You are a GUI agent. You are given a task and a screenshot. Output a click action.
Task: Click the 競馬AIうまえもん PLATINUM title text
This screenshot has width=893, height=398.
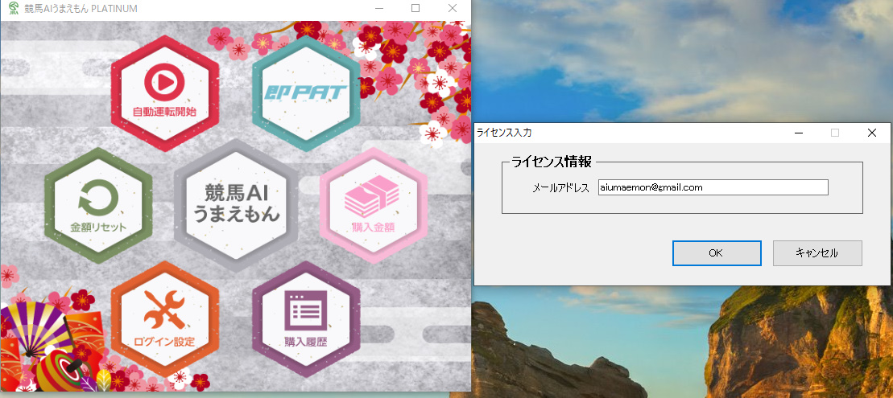pyautogui.click(x=81, y=9)
